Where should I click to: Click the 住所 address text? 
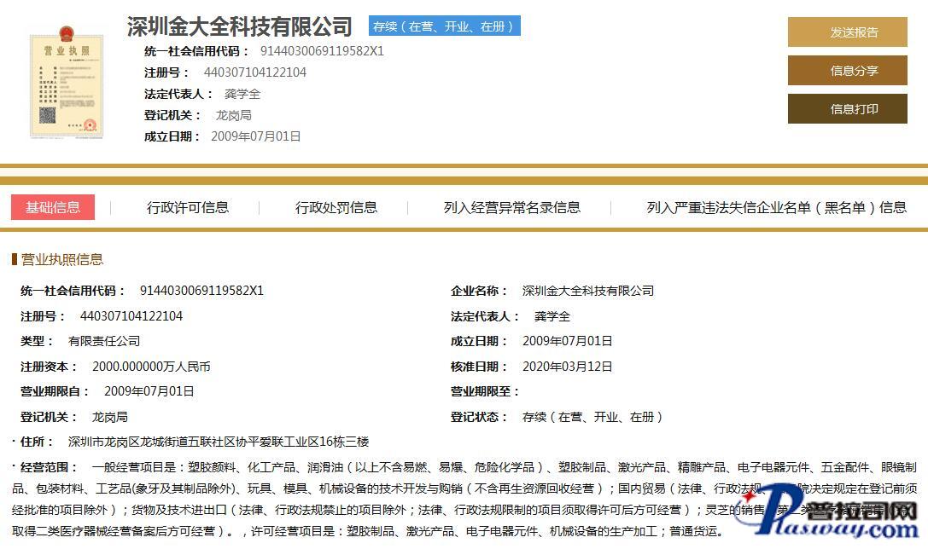[218, 442]
